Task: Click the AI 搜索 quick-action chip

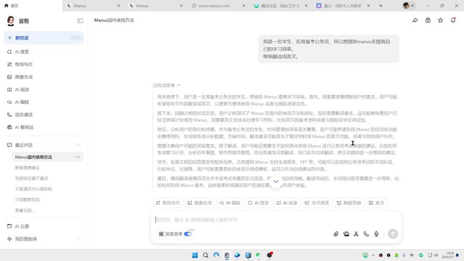Action: (x=258, y=203)
